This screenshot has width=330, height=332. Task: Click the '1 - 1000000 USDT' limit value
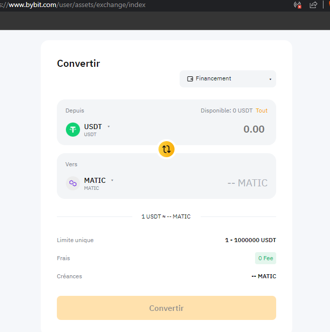(251, 240)
